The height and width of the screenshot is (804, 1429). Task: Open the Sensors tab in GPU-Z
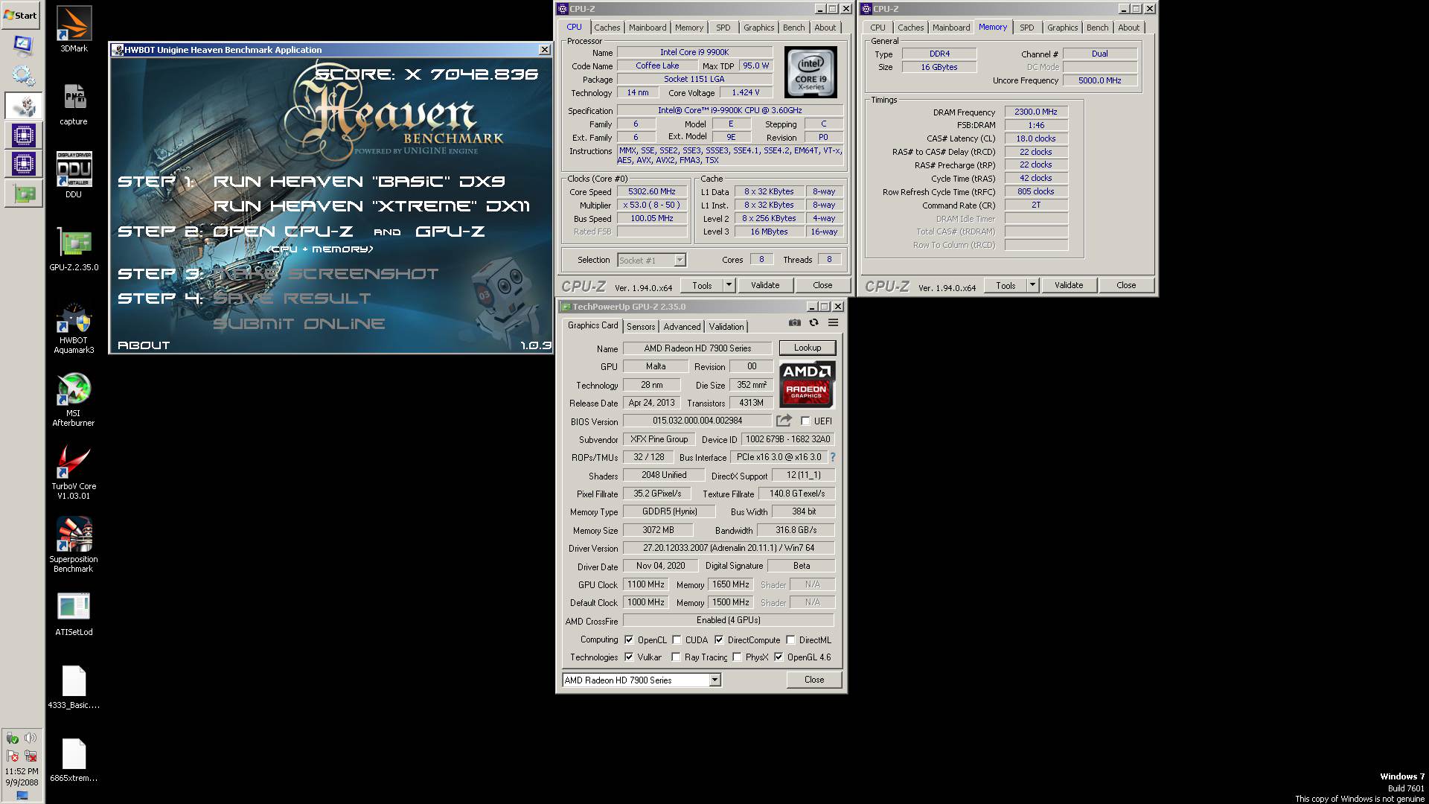coord(641,327)
